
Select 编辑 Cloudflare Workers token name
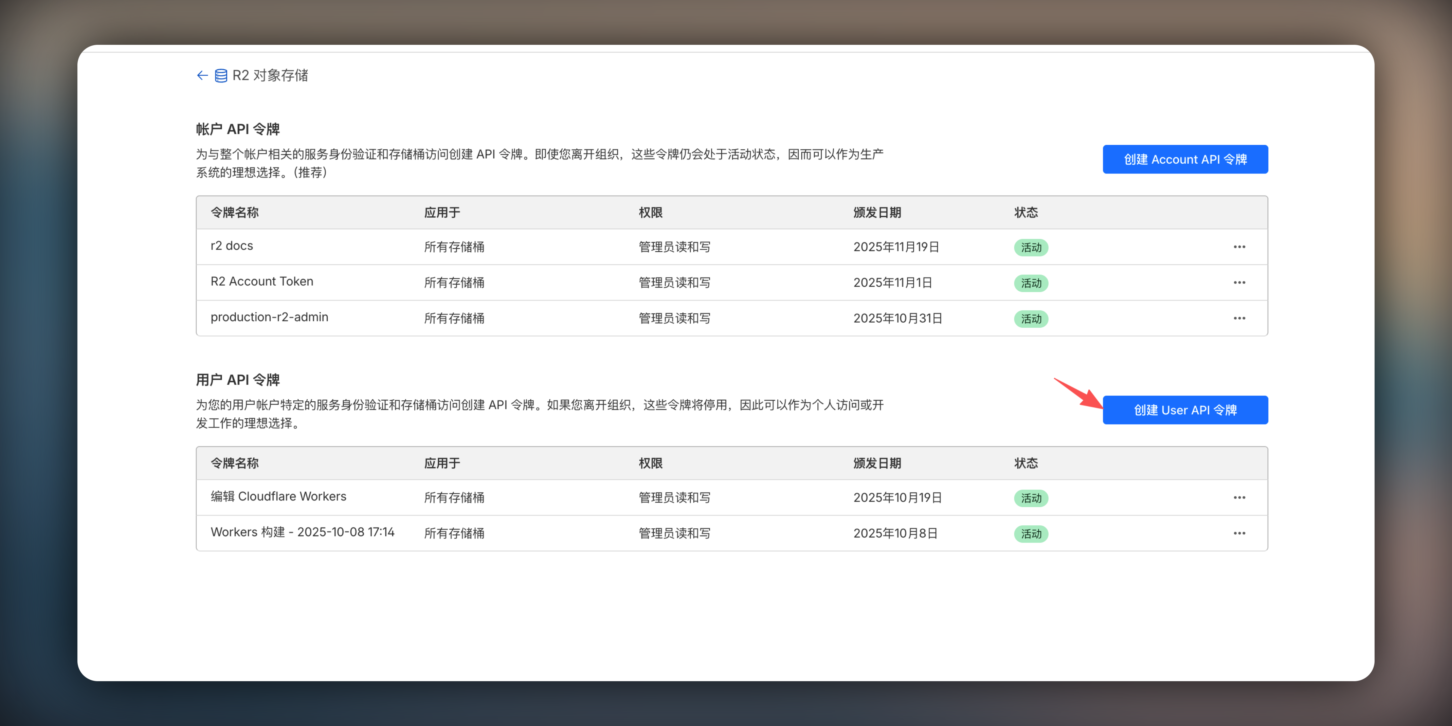click(x=278, y=496)
